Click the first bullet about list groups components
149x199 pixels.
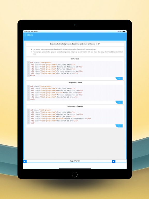point(64,49)
